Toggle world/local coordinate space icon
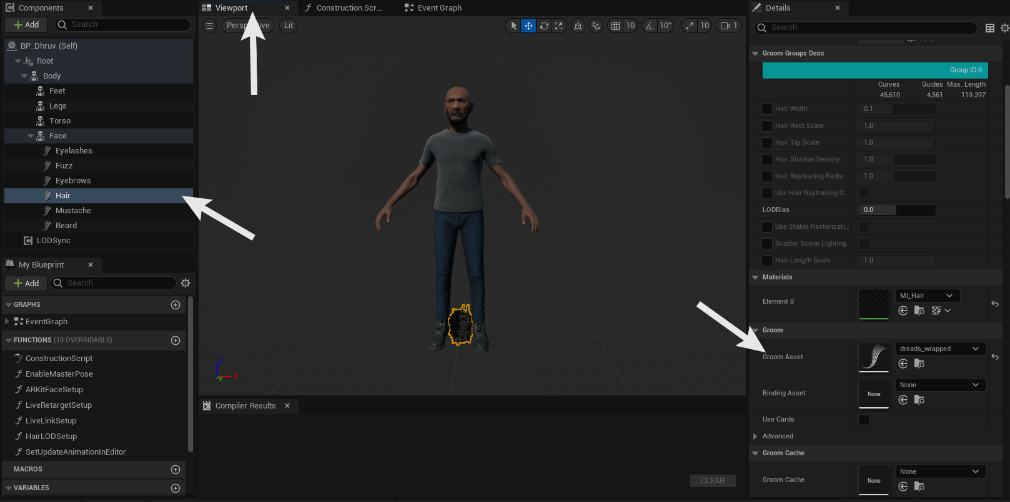This screenshot has height=502, width=1010. click(x=578, y=26)
